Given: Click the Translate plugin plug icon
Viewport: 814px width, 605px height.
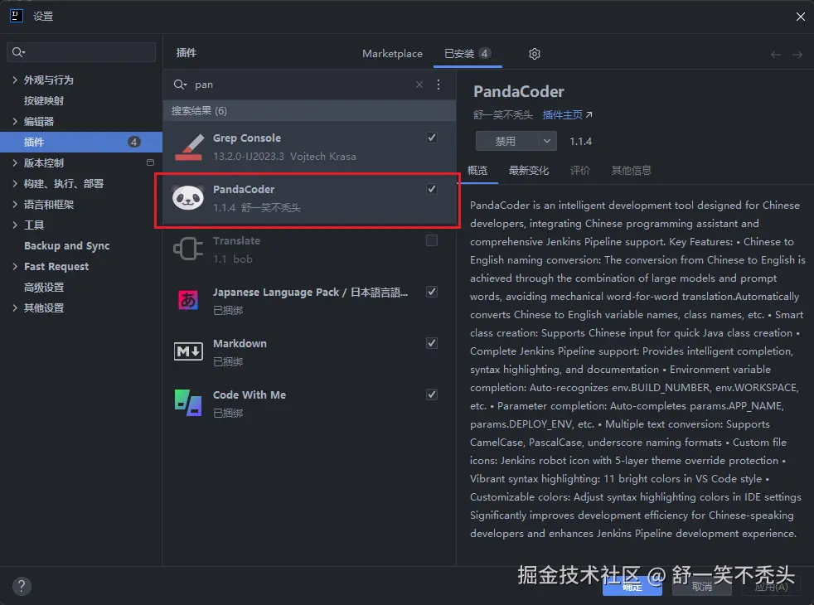Looking at the screenshot, I should pyautogui.click(x=188, y=249).
